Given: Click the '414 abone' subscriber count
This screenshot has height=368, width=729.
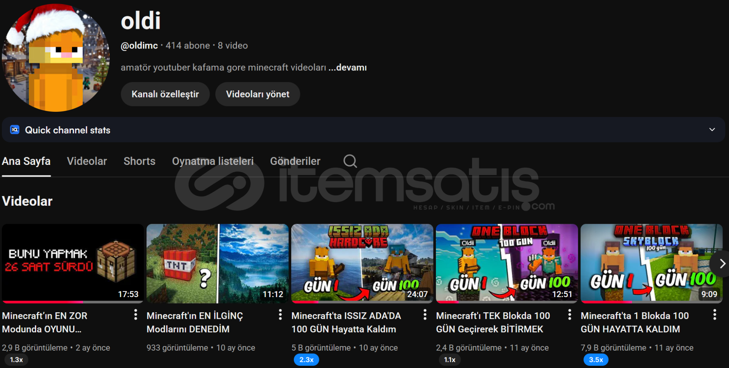Looking at the screenshot, I should [188, 45].
